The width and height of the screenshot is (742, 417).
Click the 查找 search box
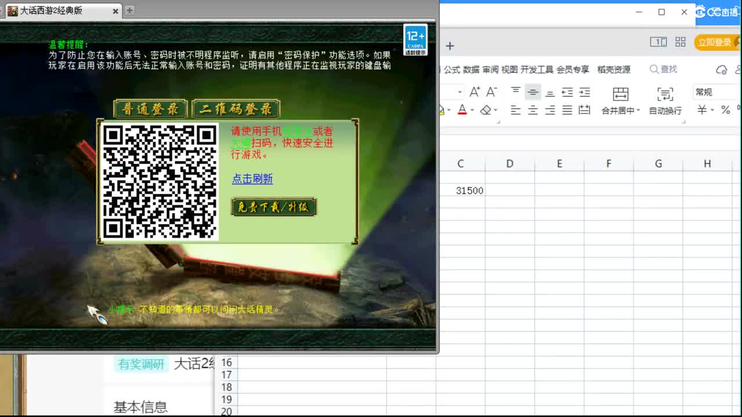click(x=664, y=69)
